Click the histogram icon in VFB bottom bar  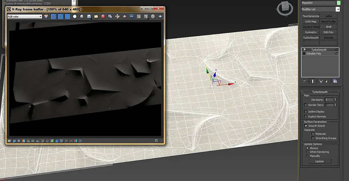[38, 141]
